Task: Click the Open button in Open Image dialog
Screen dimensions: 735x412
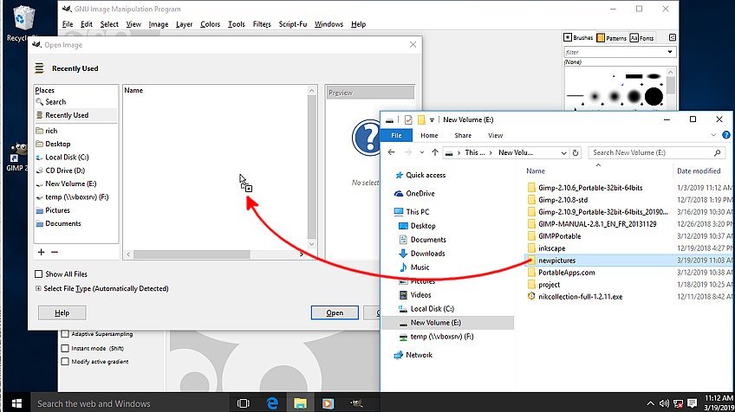Action: pyautogui.click(x=335, y=312)
